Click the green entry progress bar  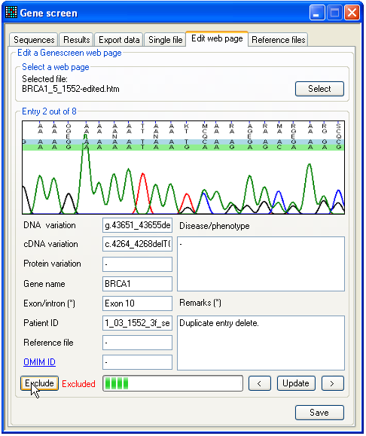172,383
